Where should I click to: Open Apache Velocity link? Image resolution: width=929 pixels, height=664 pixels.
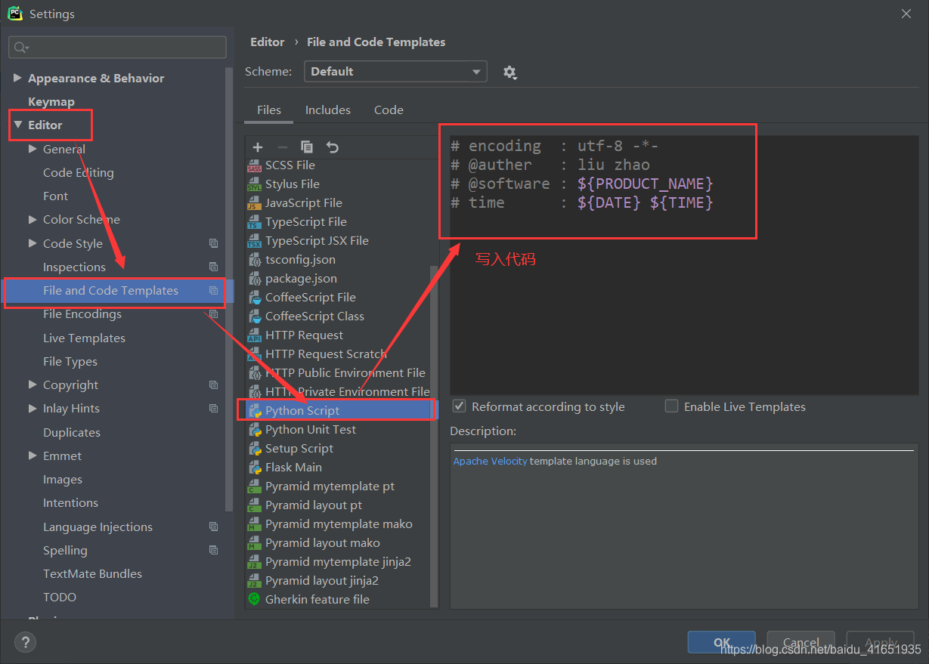pyautogui.click(x=490, y=461)
